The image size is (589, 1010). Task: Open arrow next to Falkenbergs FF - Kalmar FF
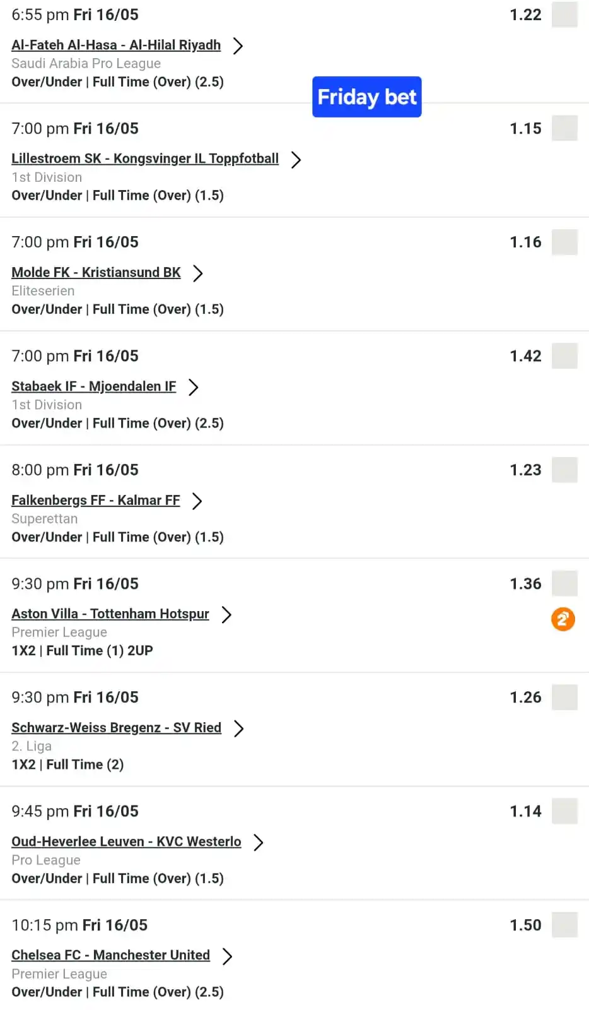(x=197, y=501)
